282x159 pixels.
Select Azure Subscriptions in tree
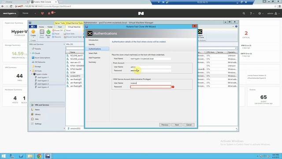[x=42, y=58]
